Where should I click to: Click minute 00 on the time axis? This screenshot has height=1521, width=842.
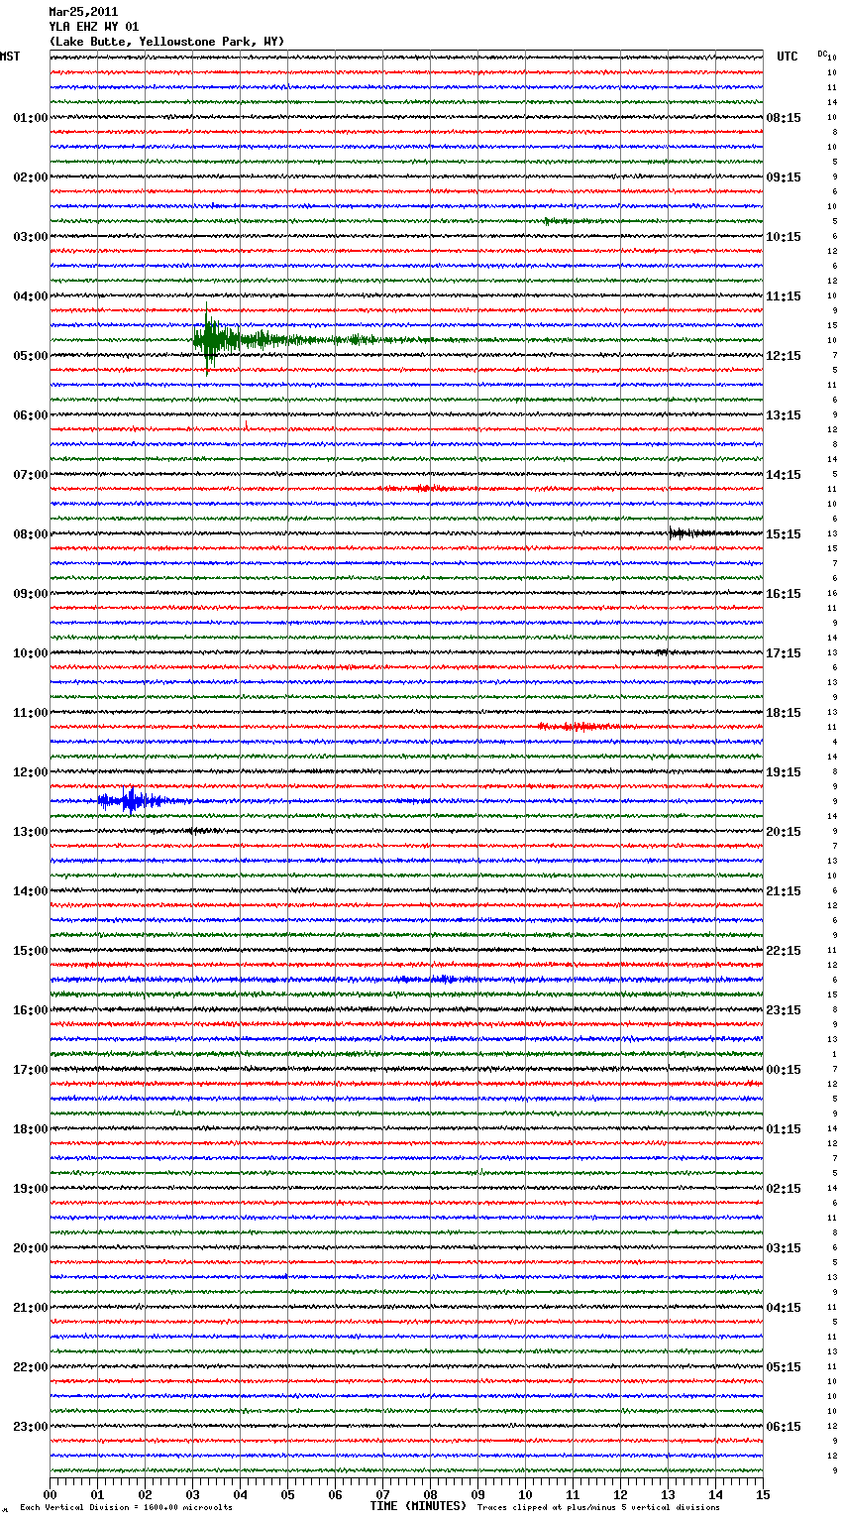tap(50, 1494)
